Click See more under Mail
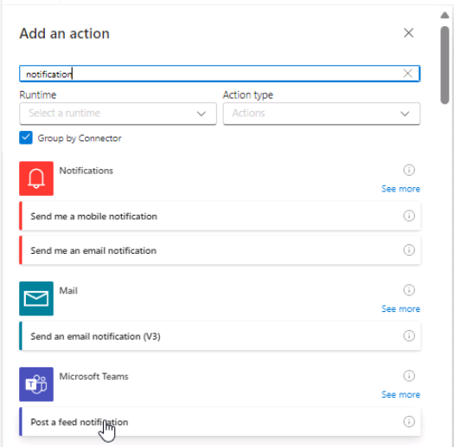The width and height of the screenshot is (454, 447). [400, 309]
